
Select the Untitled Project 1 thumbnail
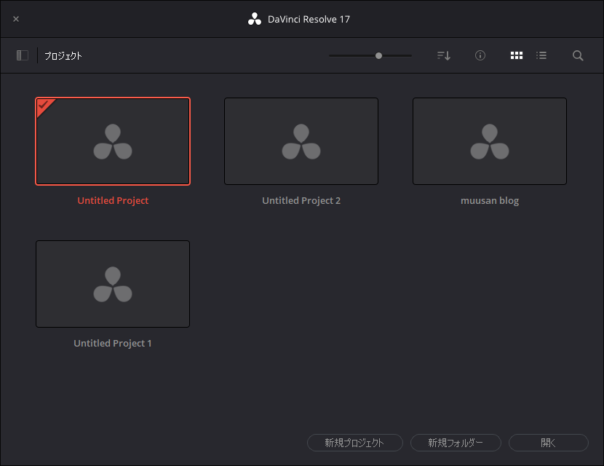(x=113, y=284)
